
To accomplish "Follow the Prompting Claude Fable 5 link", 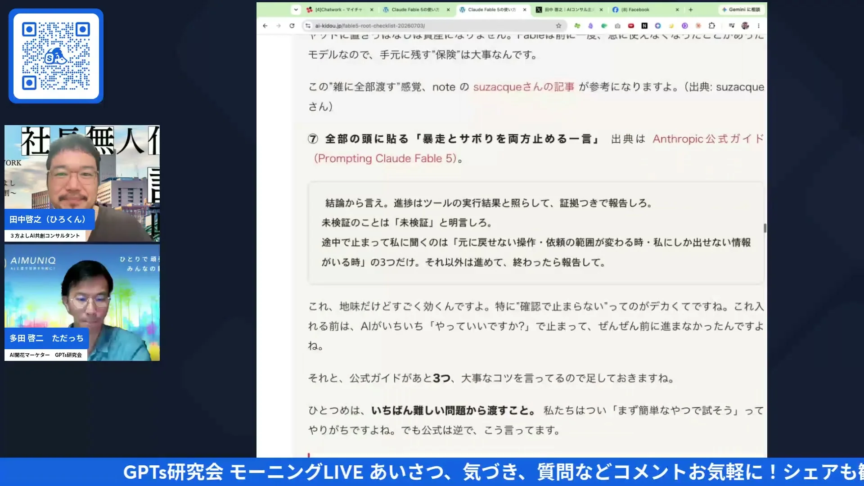I will point(385,158).
